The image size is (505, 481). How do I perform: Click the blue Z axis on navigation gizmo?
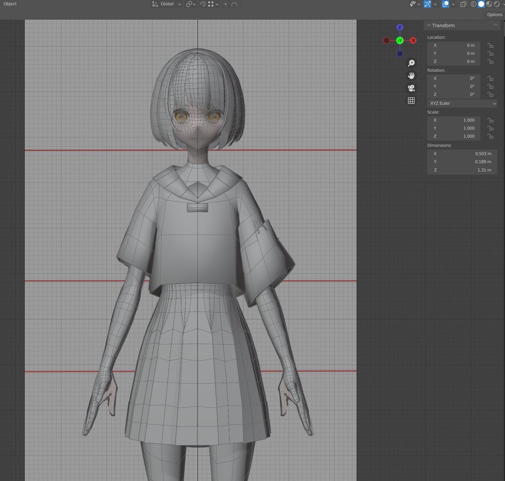point(400,27)
